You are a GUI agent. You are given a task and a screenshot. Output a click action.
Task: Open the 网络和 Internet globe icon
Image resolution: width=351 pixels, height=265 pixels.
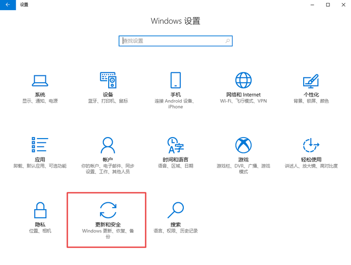click(x=243, y=80)
